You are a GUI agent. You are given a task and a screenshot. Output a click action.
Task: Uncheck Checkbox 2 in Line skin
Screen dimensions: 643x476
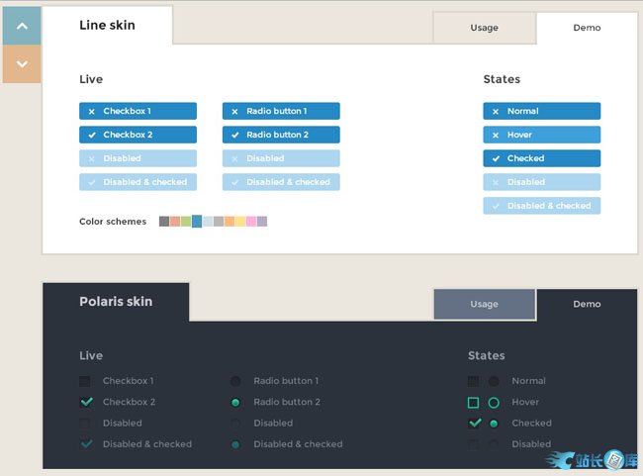coord(138,135)
